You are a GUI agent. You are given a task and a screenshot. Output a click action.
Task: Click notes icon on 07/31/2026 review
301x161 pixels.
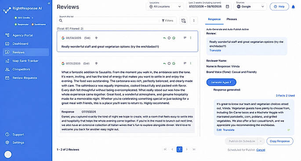click(185, 63)
